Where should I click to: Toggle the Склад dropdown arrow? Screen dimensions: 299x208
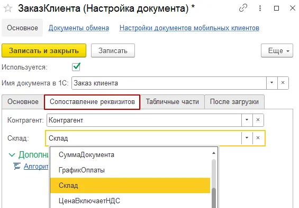tap(247, 138)
